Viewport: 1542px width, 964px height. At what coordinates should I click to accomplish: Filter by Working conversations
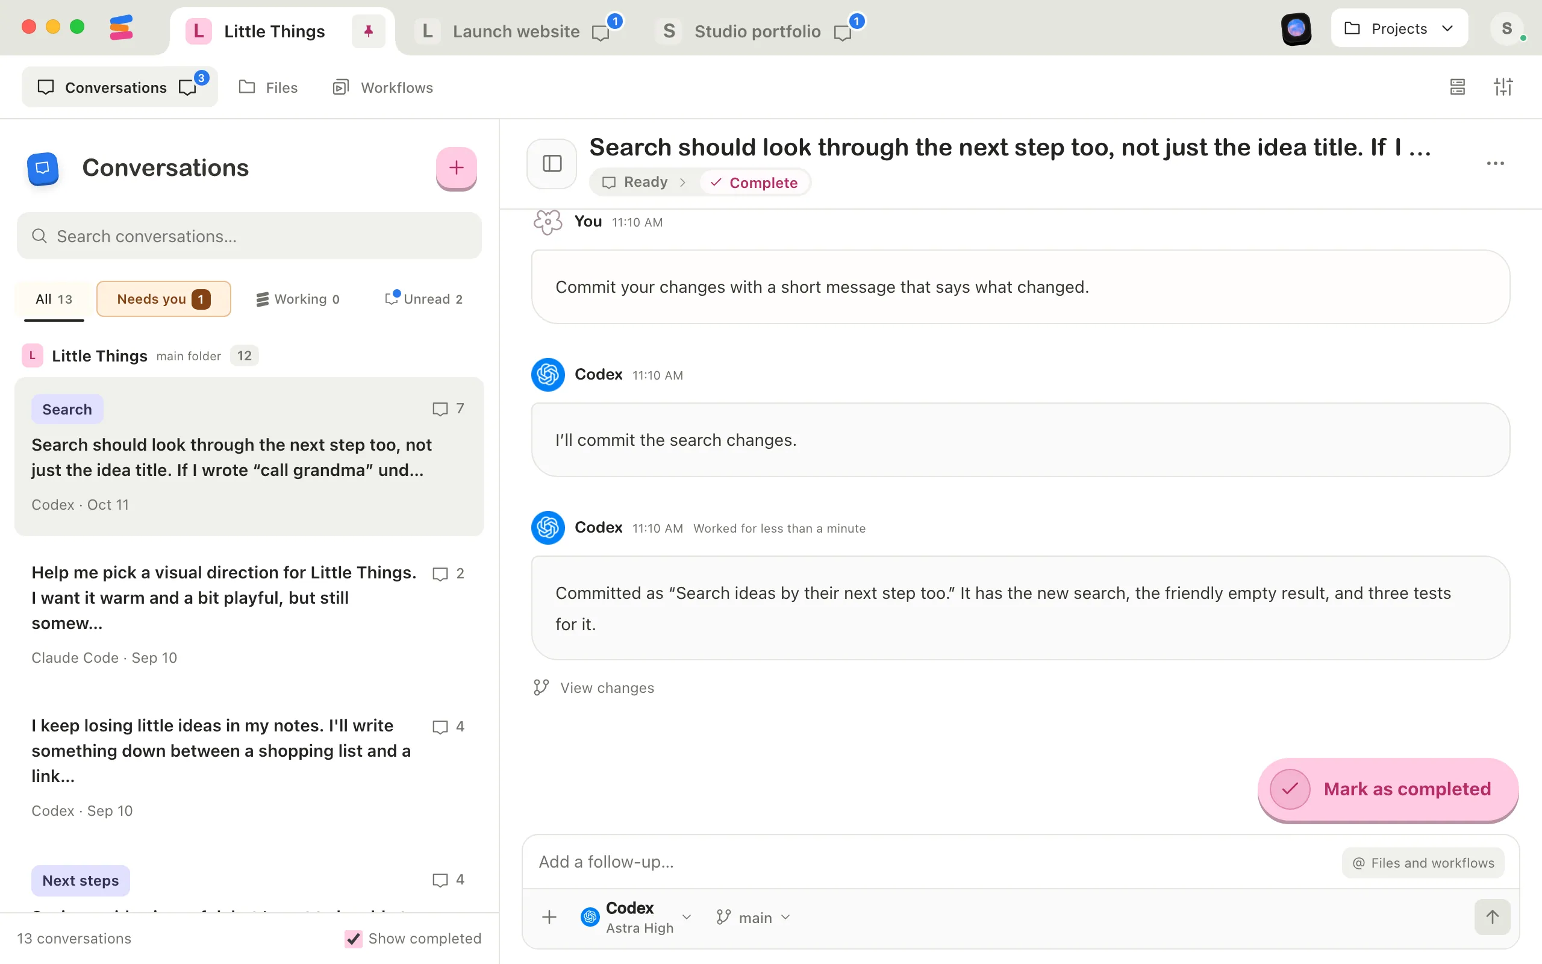pyautogui.click(x=298, y=299)
